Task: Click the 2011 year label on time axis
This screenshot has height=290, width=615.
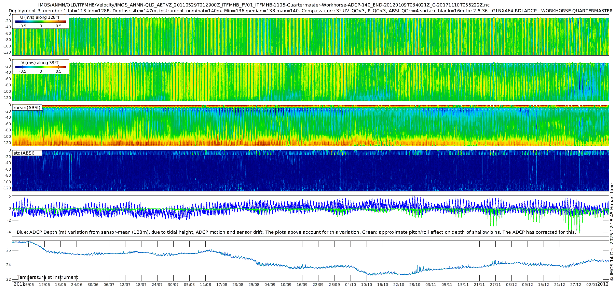Action: 19,284
